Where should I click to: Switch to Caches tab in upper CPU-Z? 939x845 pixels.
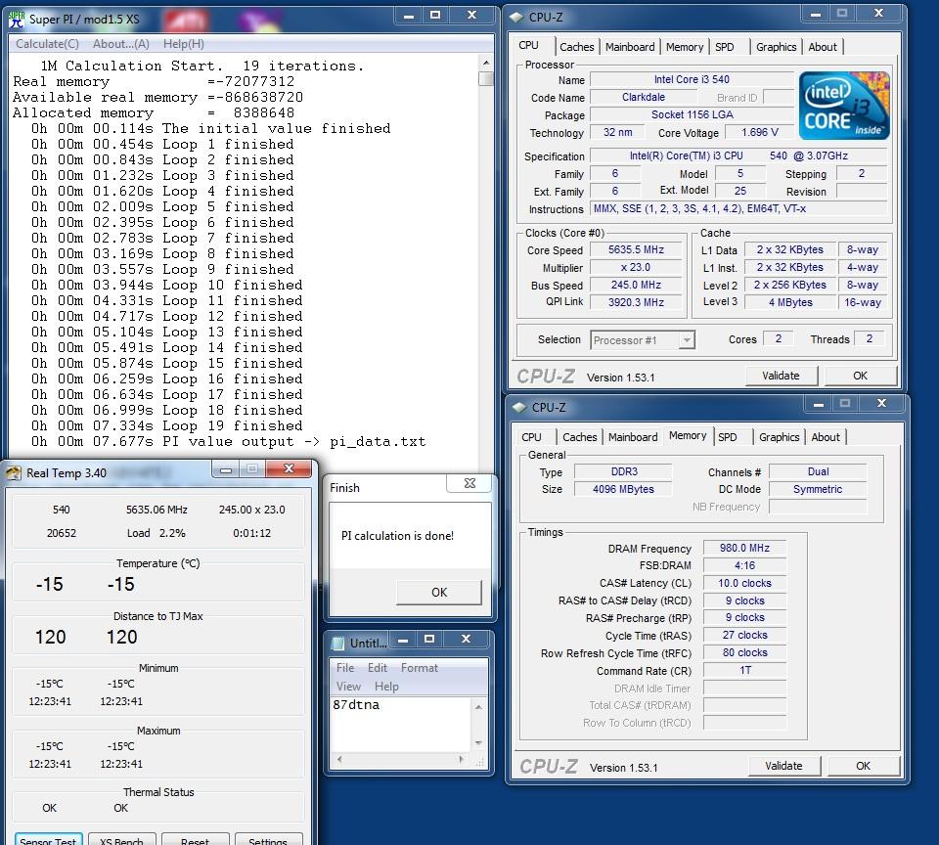coord(577,47)
